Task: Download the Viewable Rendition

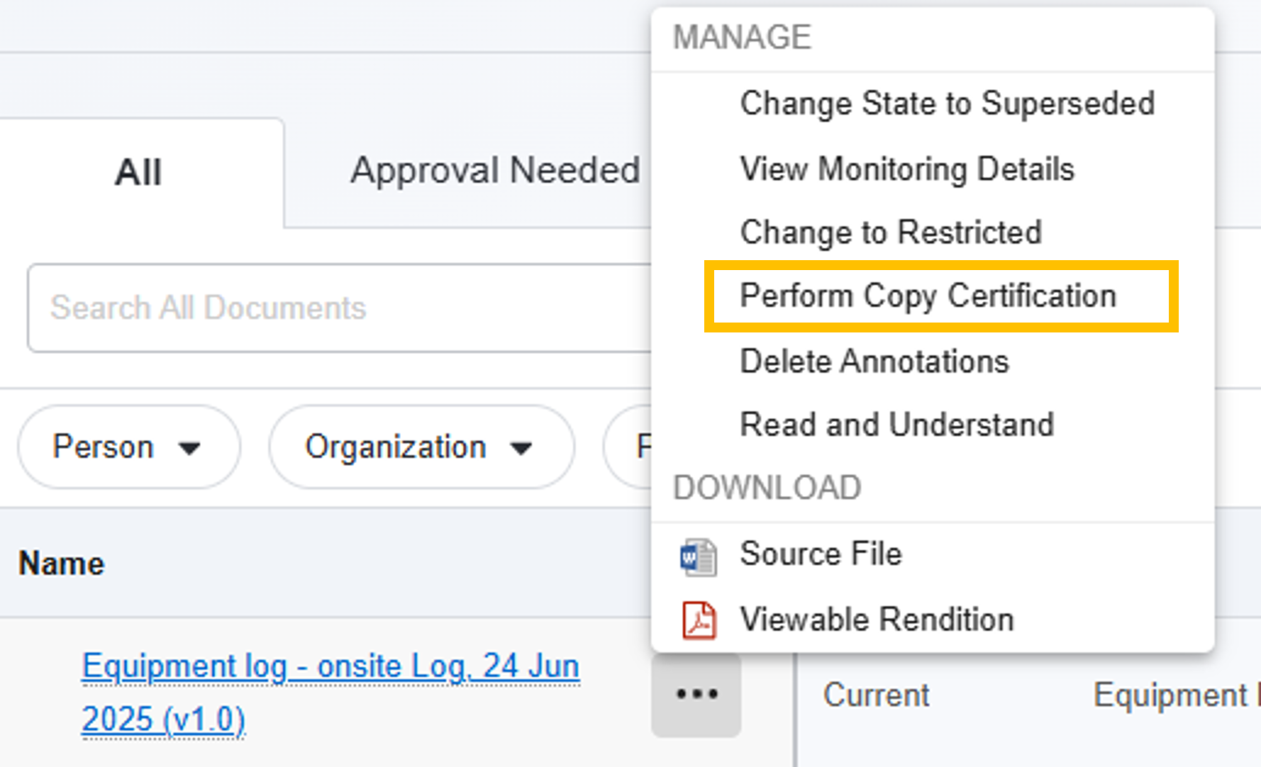Action: tap(877, 620)
